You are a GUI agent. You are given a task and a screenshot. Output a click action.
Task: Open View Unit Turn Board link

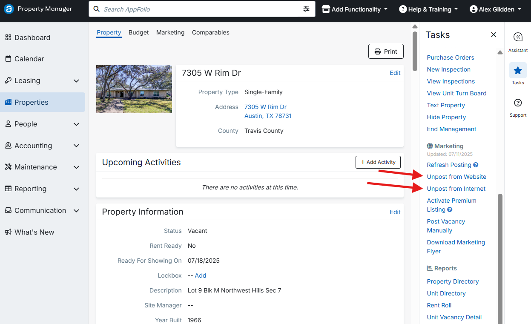coord(457,93)
